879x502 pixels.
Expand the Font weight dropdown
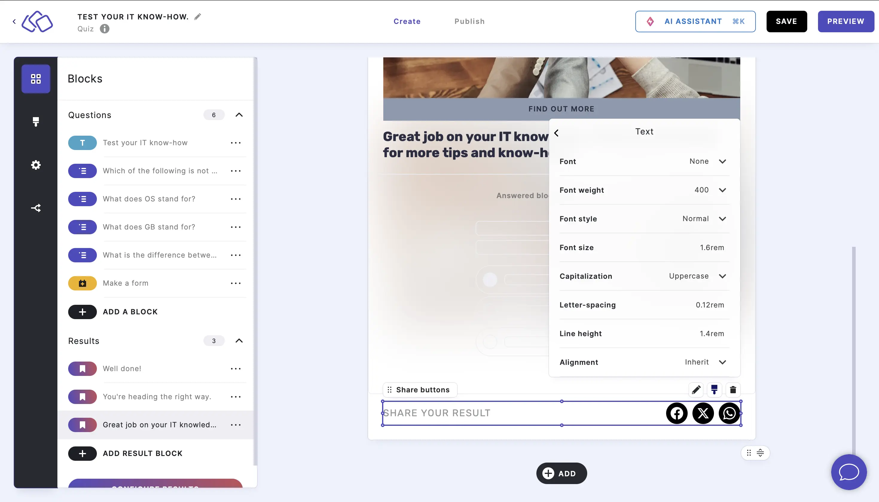click(722, 190)
